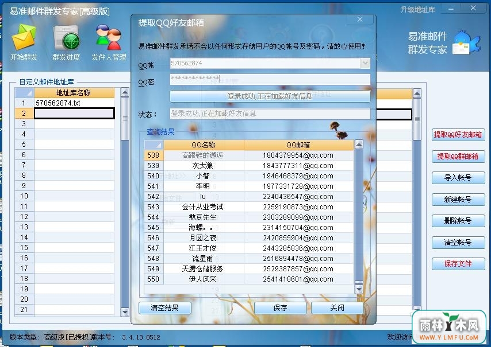491x347 pixels.
Task: Click select-all corner of QQ results table
Action: [154, 145]
